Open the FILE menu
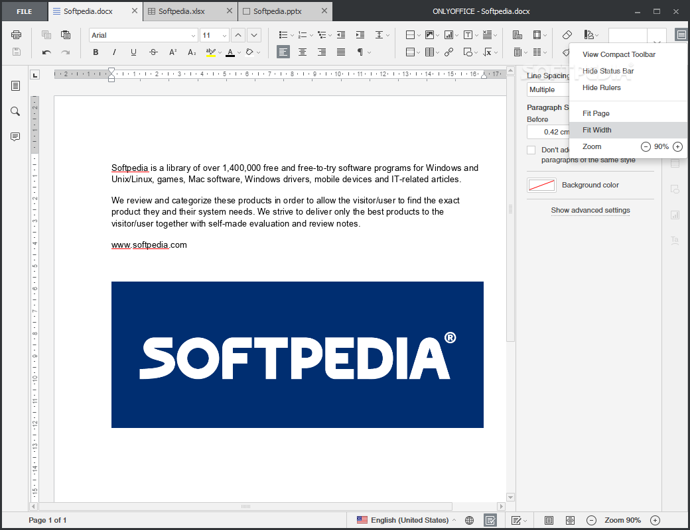 [24, 11]
